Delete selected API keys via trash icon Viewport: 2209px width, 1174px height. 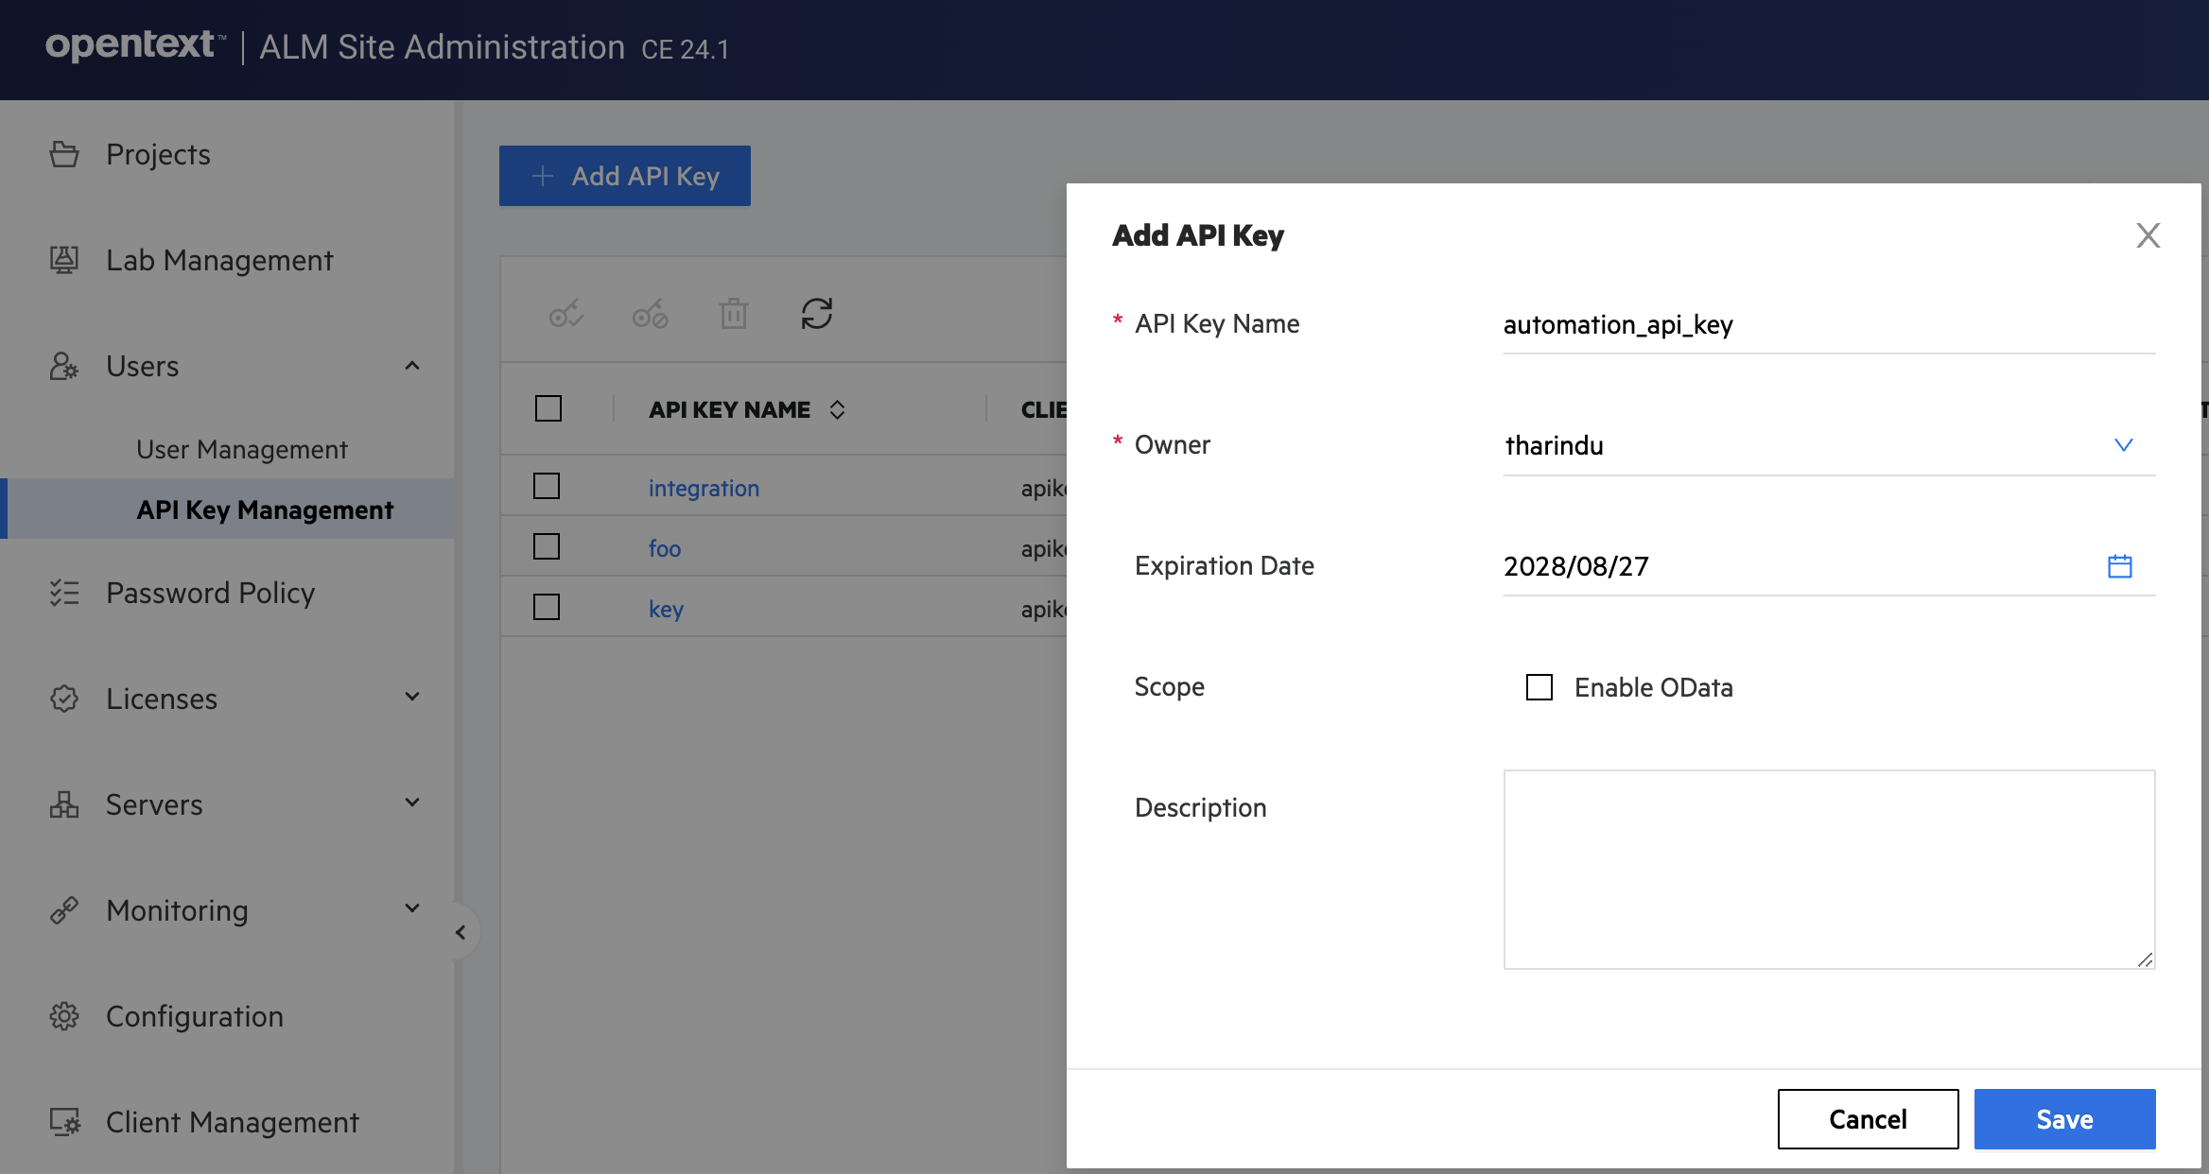tap(733, 313)
